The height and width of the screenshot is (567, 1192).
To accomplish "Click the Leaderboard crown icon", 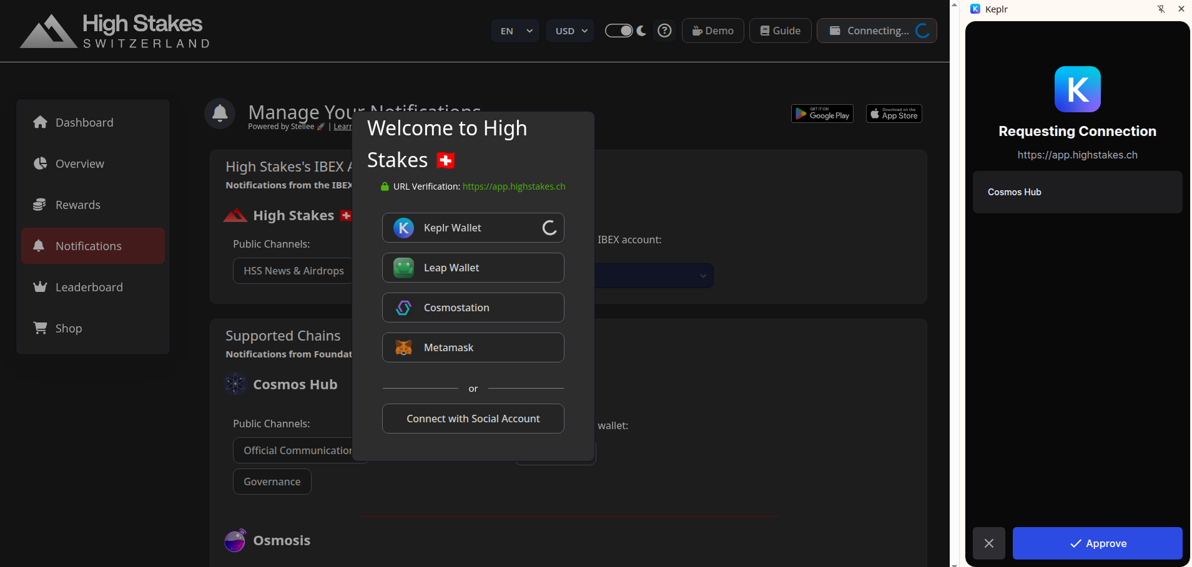I will tap(40, 287).
